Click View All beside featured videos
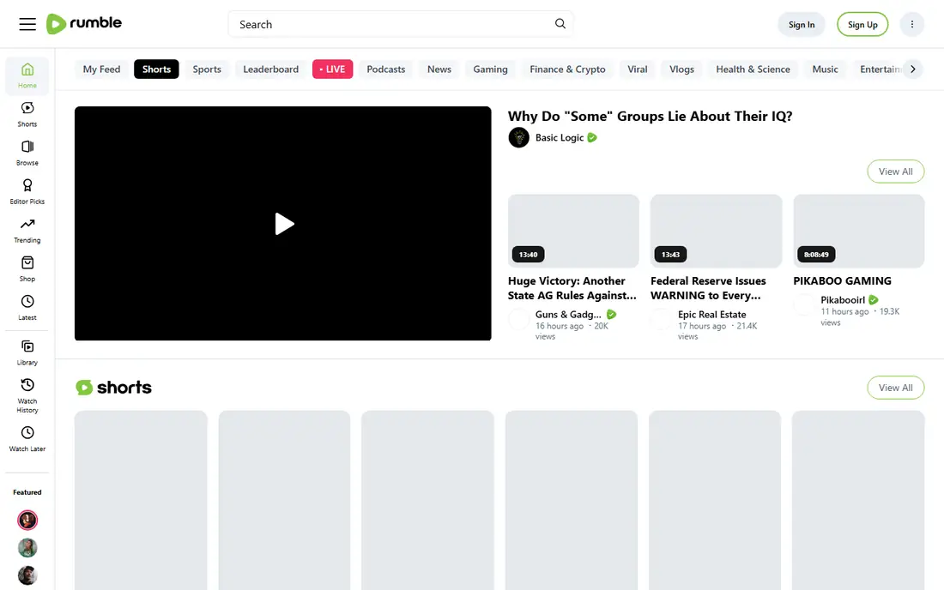 point(895,172)
